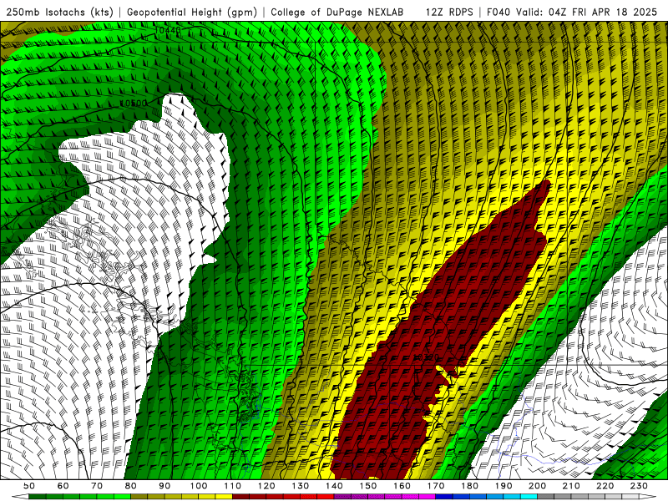The height and width of the screenshot is (501, 668).
Task: Click the dark blue legend swatch just after 170
Action: [444, 497]
